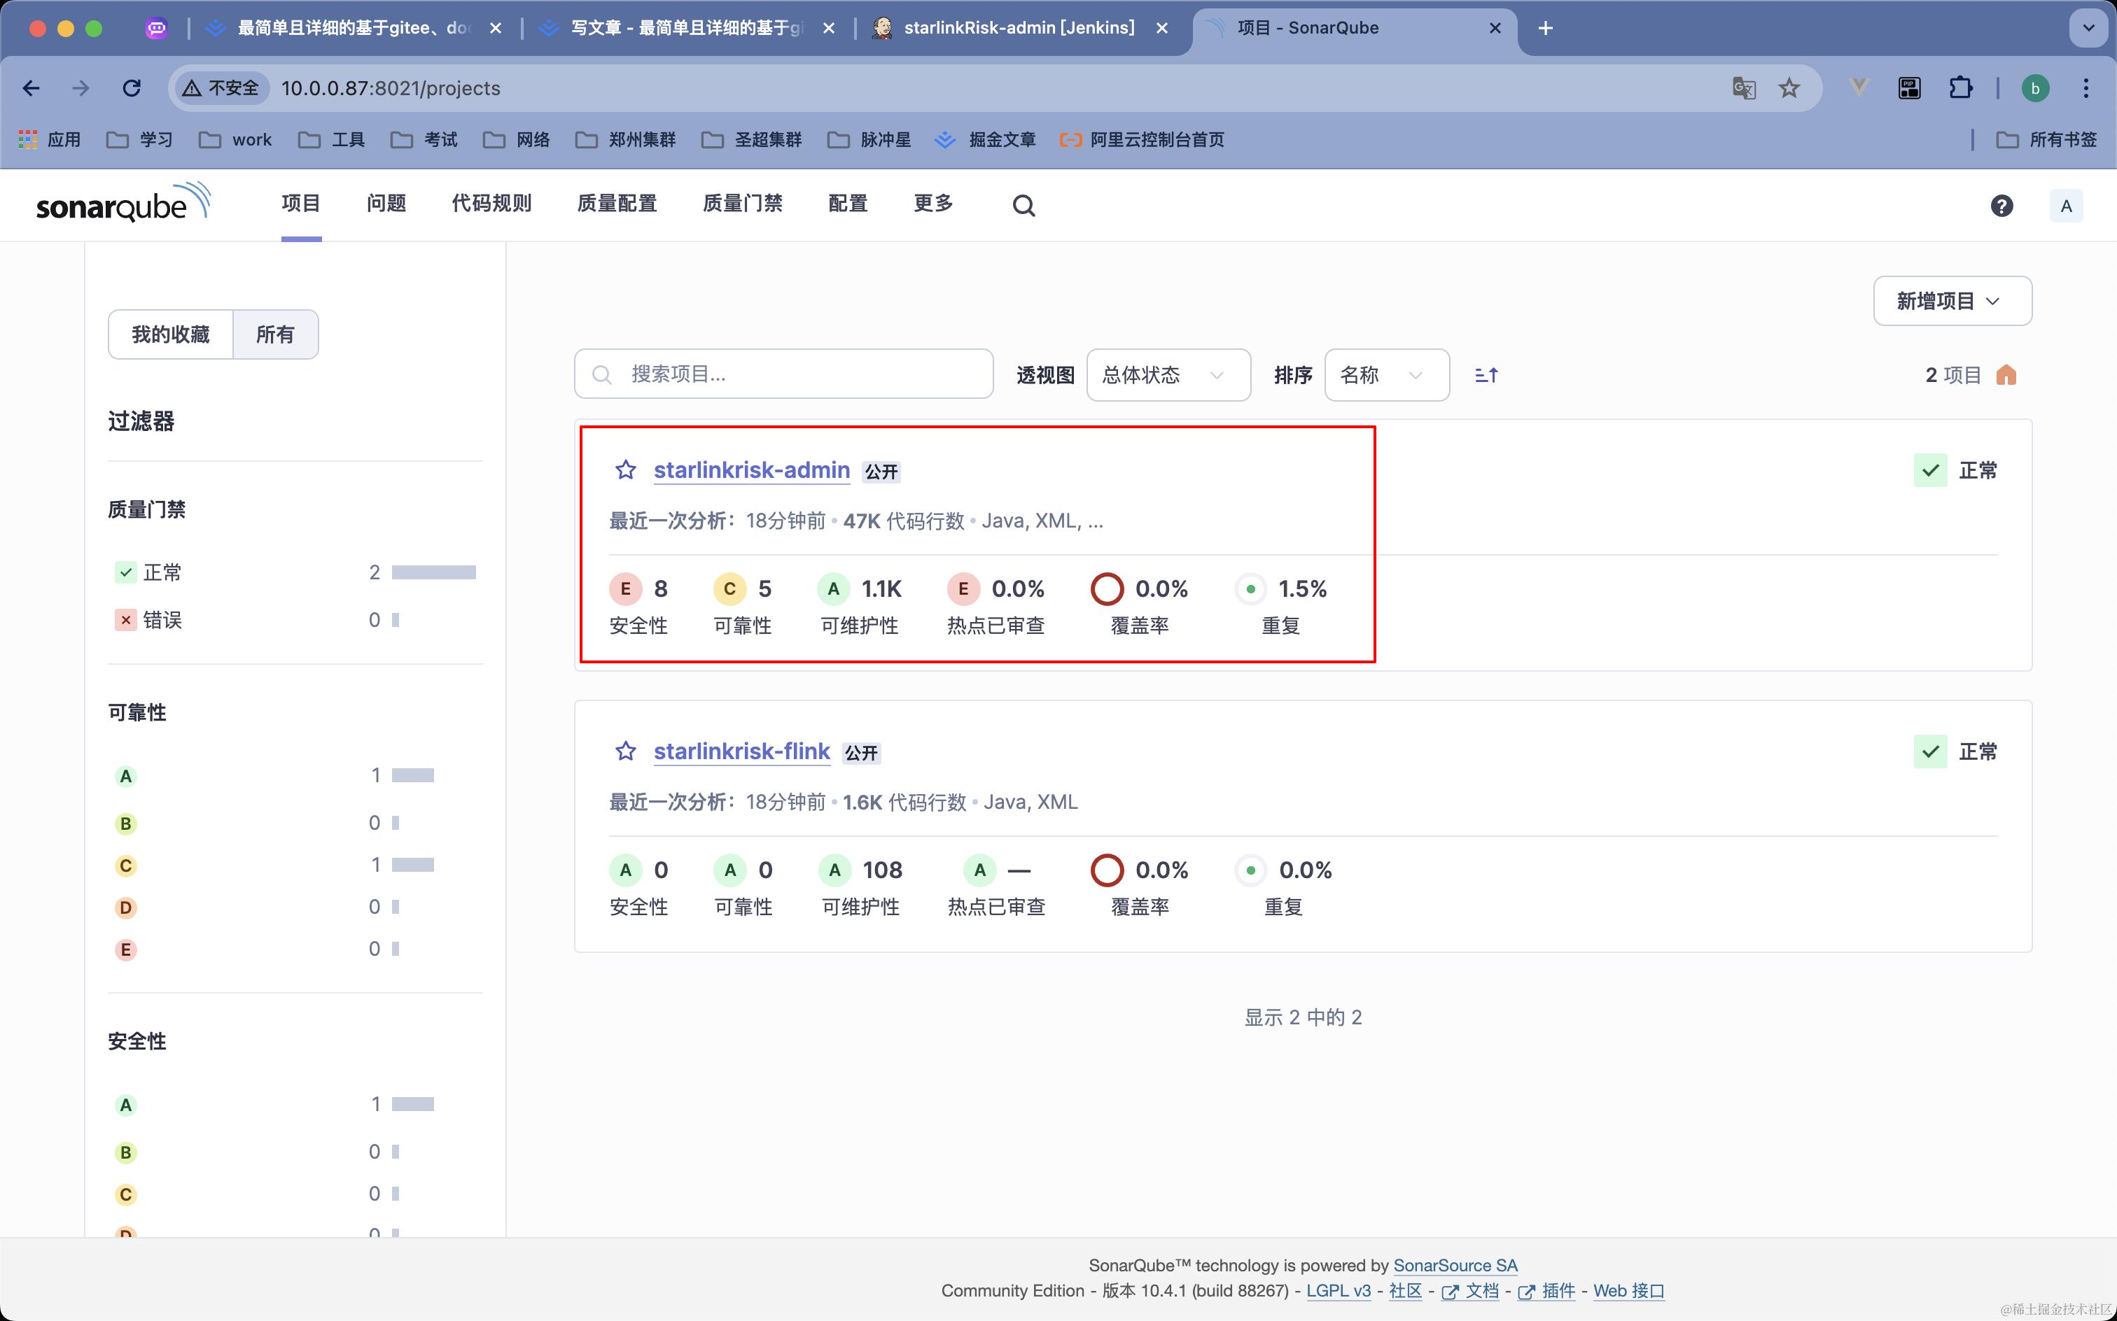2117x1321 pixels.
Task: Bookmark this page with star icon
Action: pyautogui.click(x=1789, y=88)
